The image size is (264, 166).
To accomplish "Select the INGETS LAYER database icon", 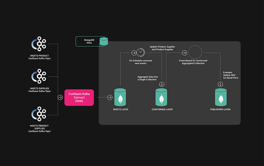I will coord(120,97).
